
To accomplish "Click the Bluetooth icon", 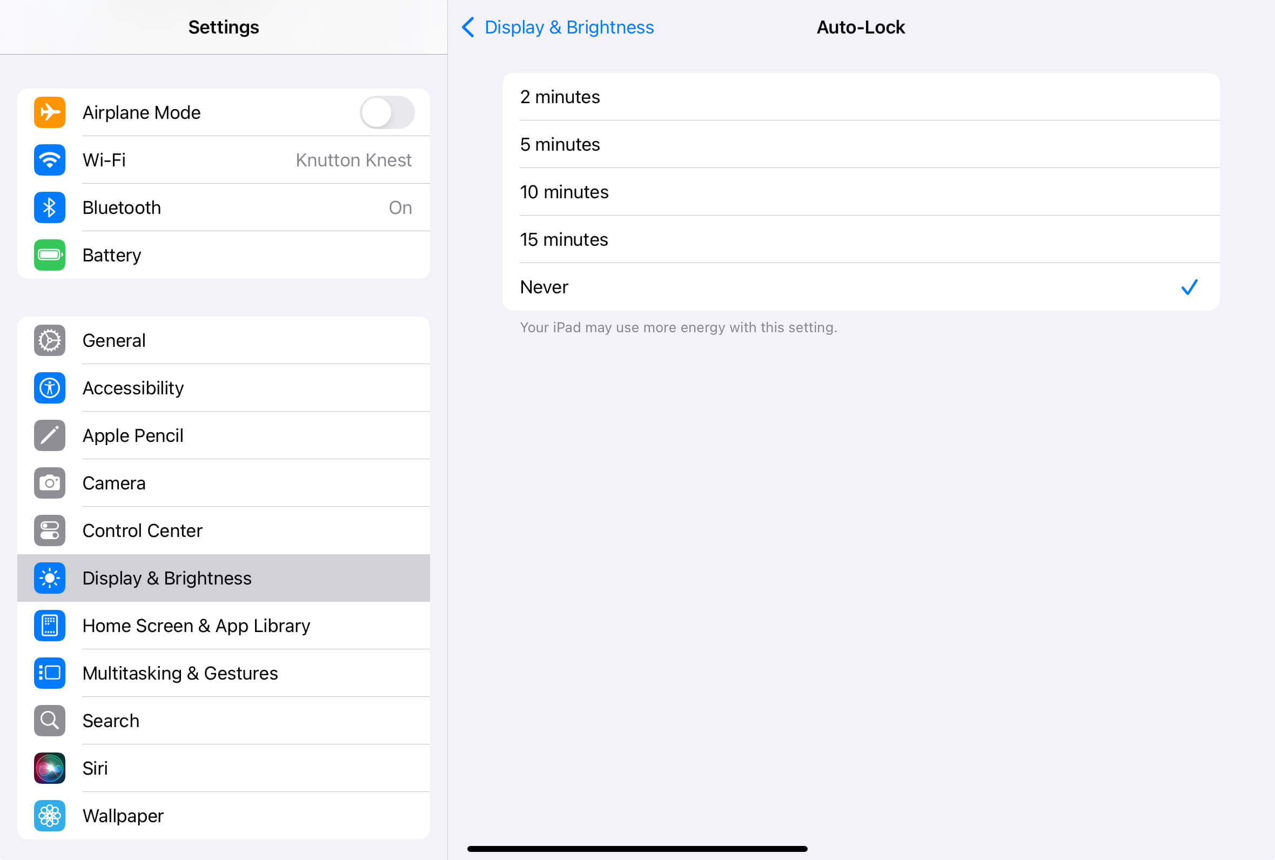I will click(x=49, y=207).
